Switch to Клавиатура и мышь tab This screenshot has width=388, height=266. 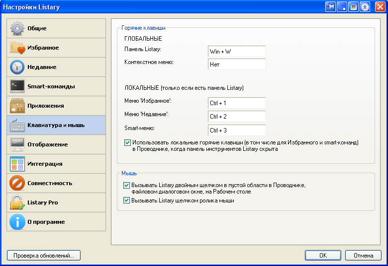click(56, 125)
